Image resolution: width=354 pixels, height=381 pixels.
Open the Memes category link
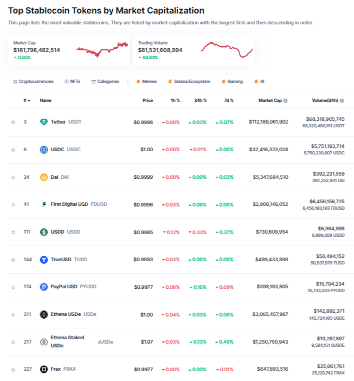[146, 81]
